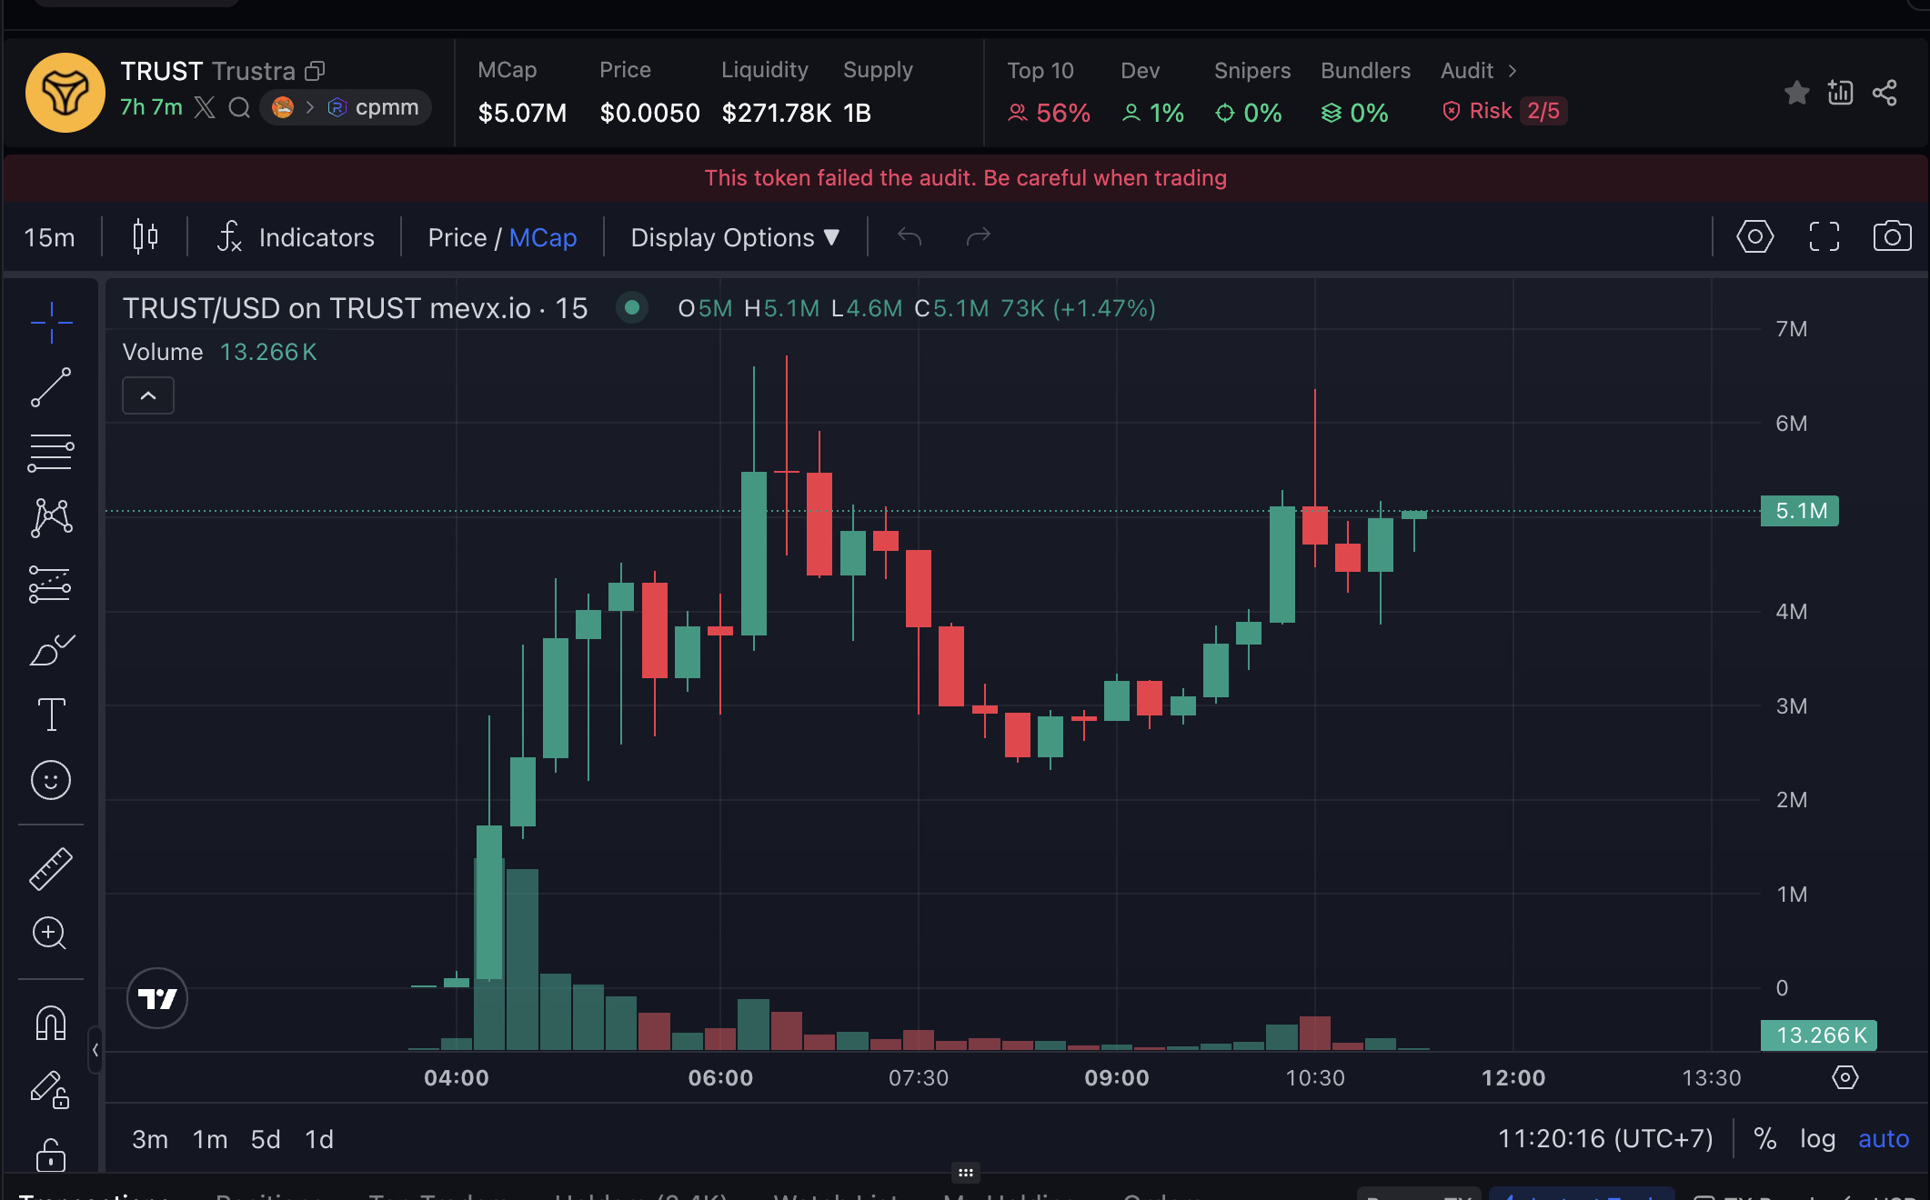Activate the zoom in tool
1930x1200 pixels.
pyautogui.click(x=50, y=933)
